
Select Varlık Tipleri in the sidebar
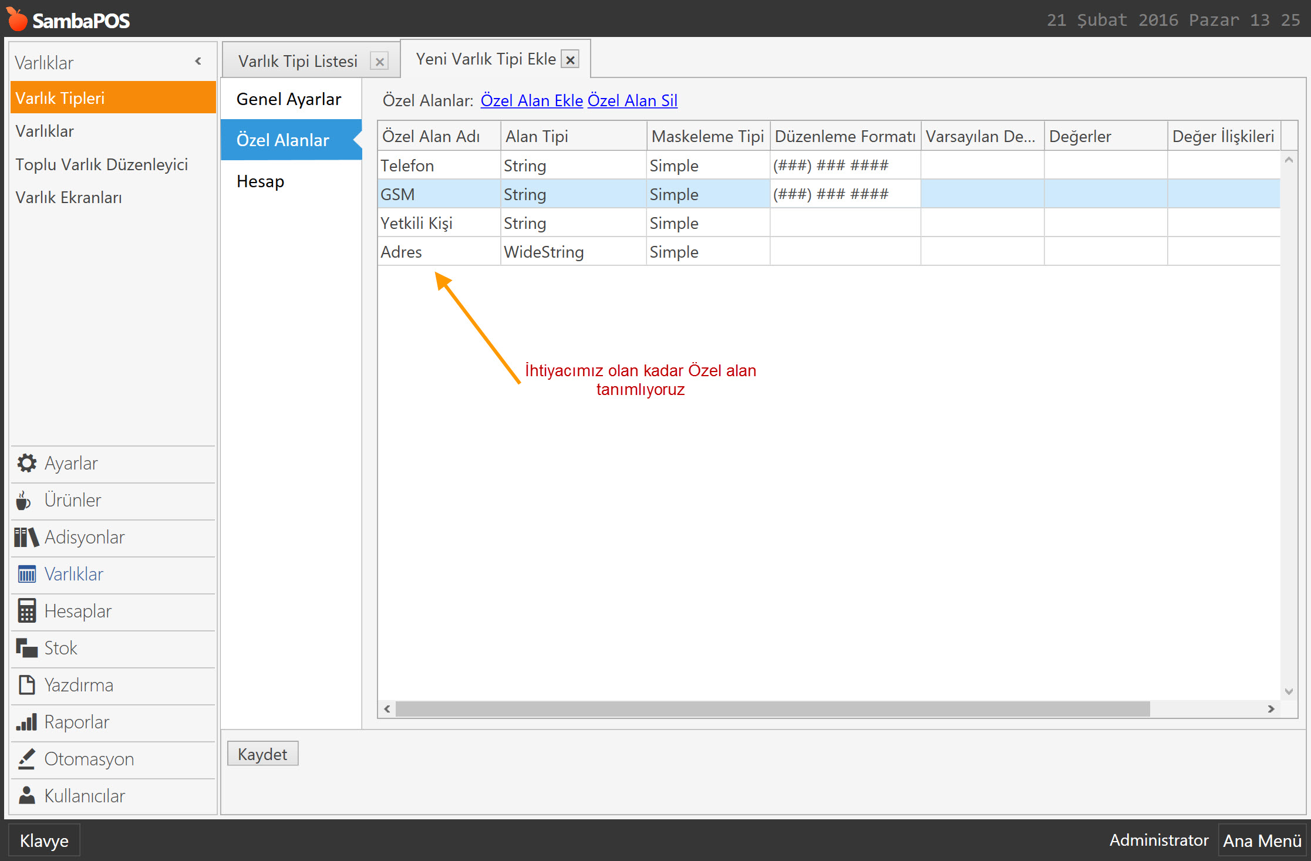click(113, 97)
